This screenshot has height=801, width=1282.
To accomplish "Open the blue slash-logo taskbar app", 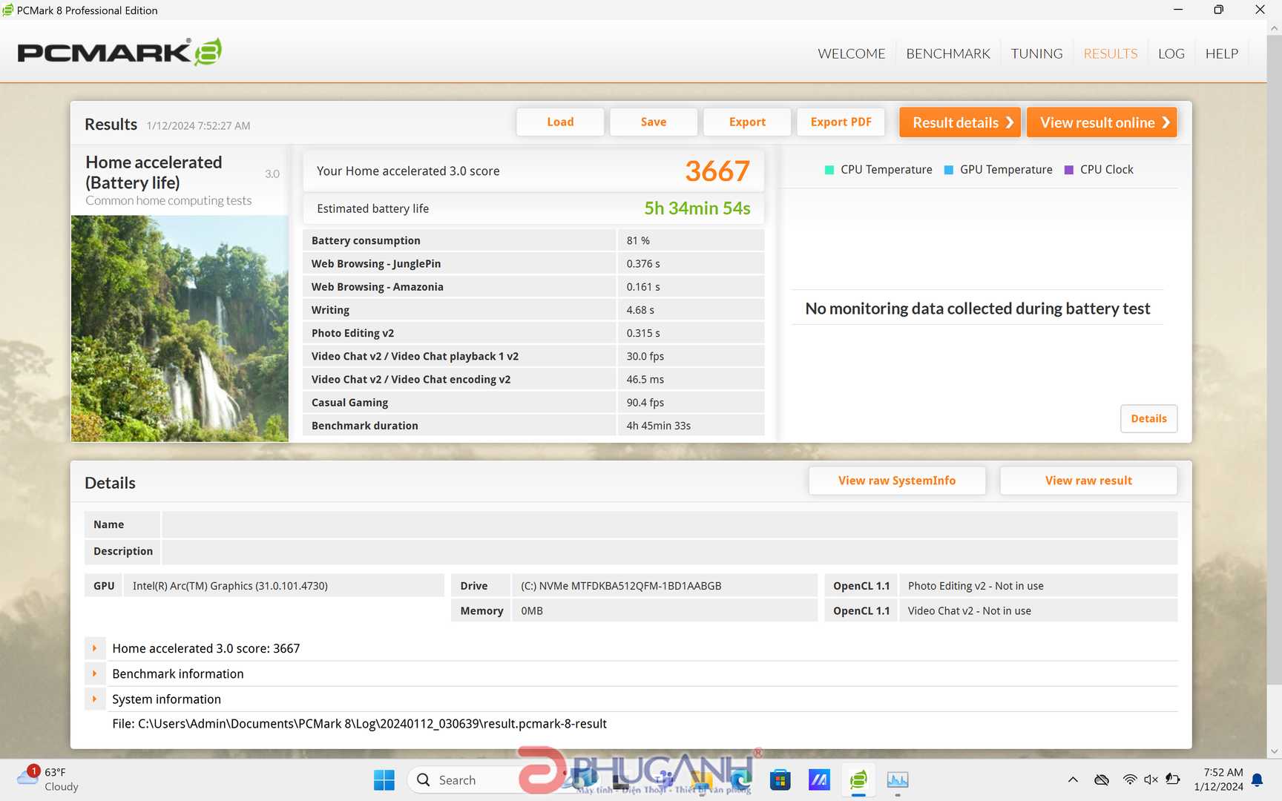I will tap(819, 780).
